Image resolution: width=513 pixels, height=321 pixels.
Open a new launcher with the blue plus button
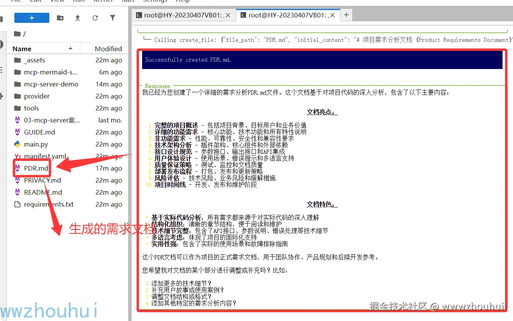pos(32,18)
